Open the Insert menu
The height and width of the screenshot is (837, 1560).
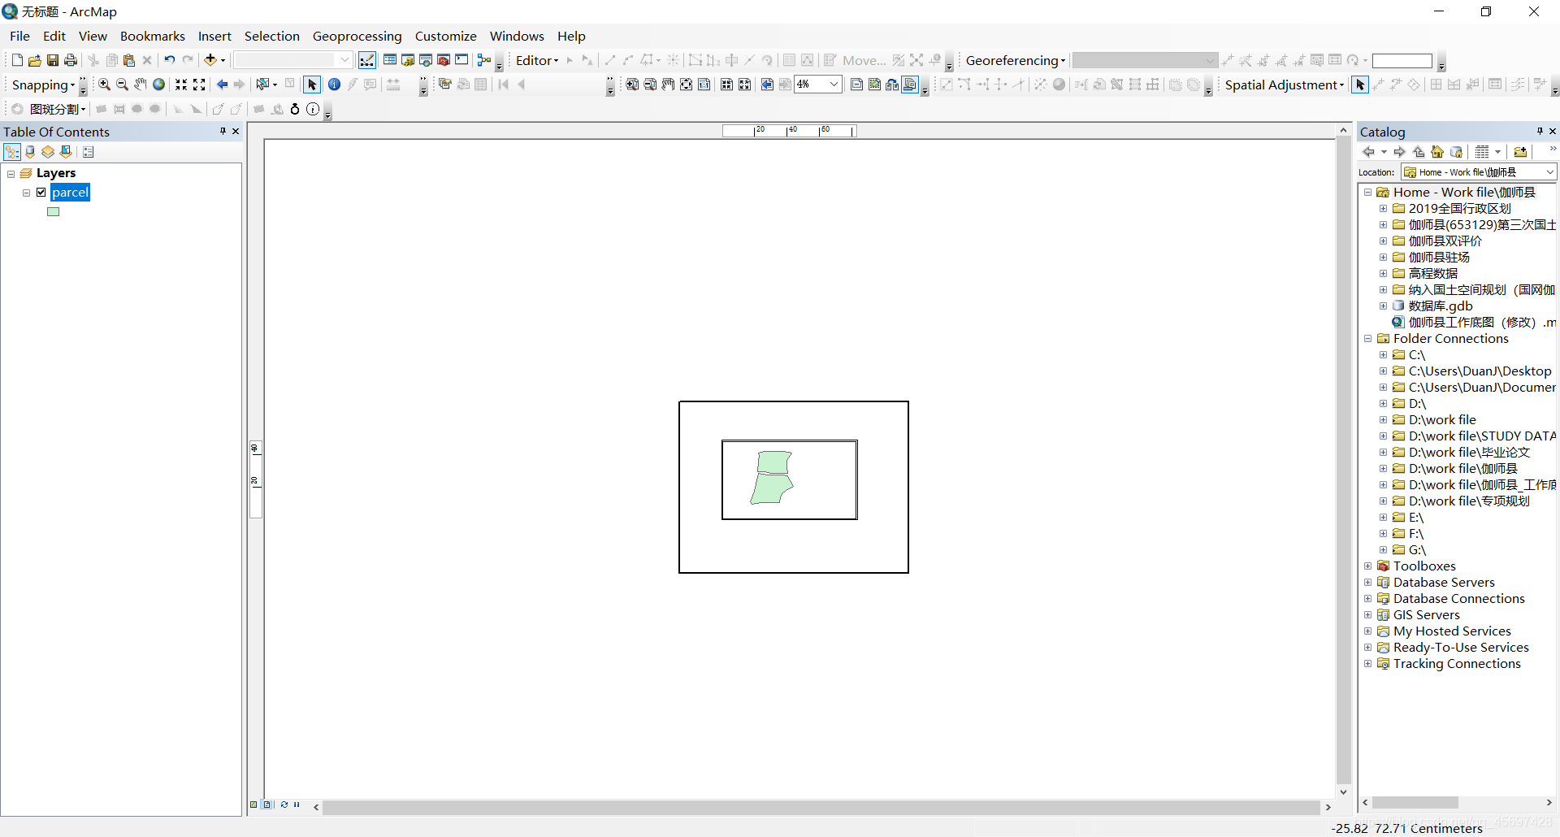[x=214, y=36]
